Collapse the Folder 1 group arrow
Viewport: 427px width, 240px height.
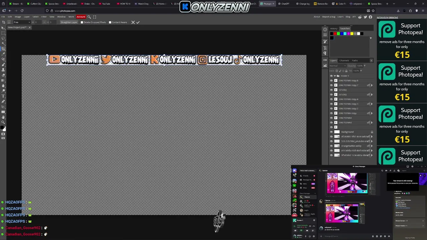(x=335, y=76)
